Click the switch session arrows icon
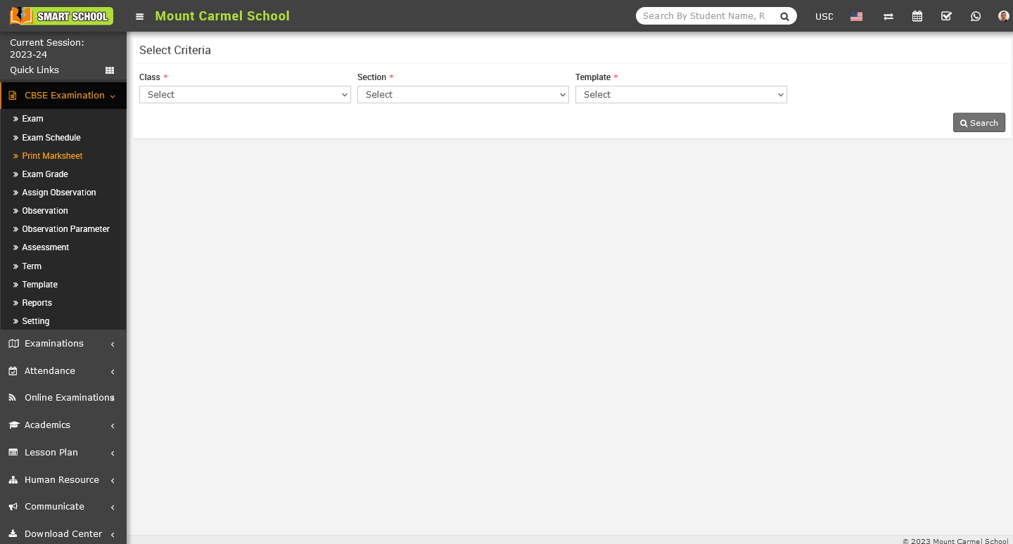The height and width of the screenshot is (544, 1013). (x=888, y=16)
